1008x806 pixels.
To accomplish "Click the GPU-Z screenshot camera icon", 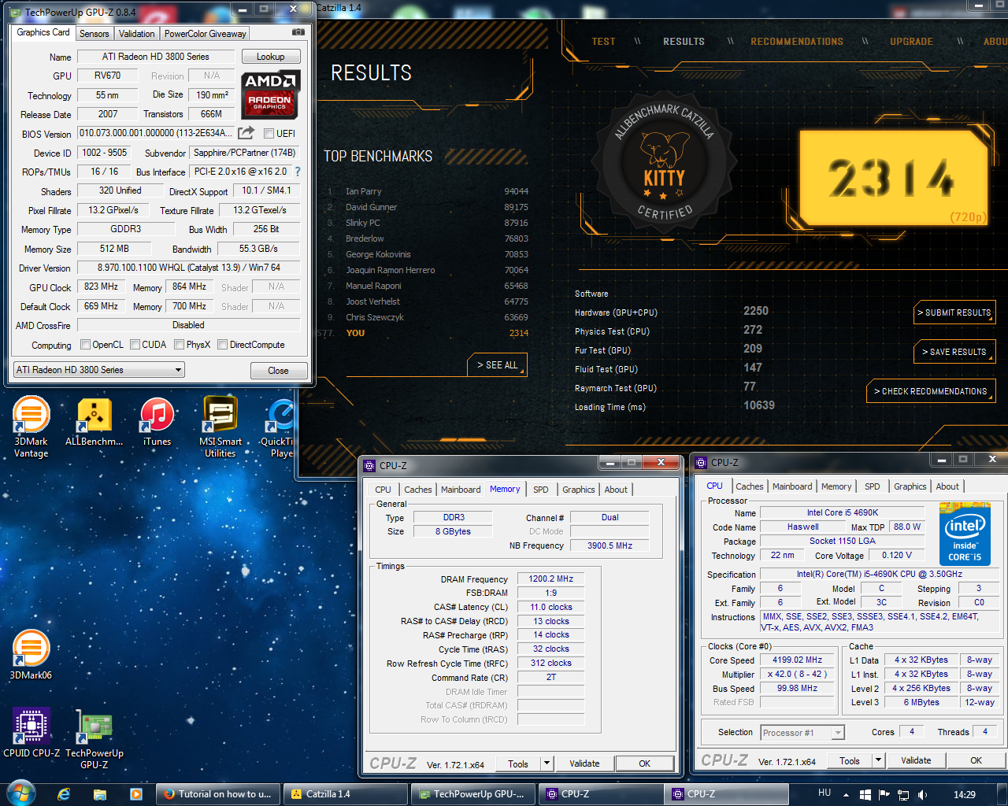I will click(x=298, y=32).
